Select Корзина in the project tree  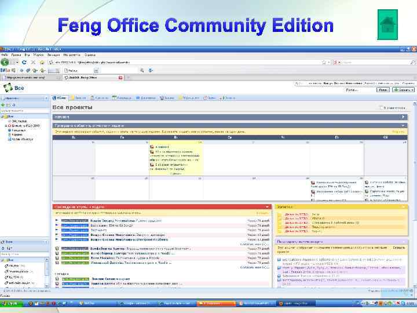17,134
